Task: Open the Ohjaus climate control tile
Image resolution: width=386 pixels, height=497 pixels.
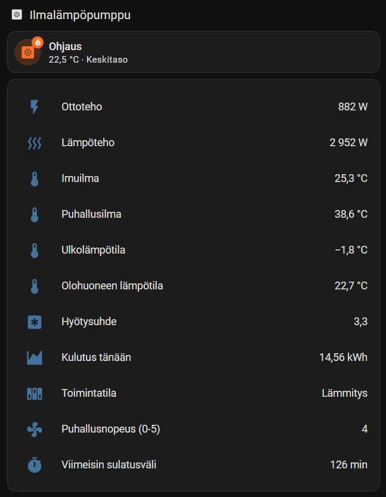Action: click(193, 53)
